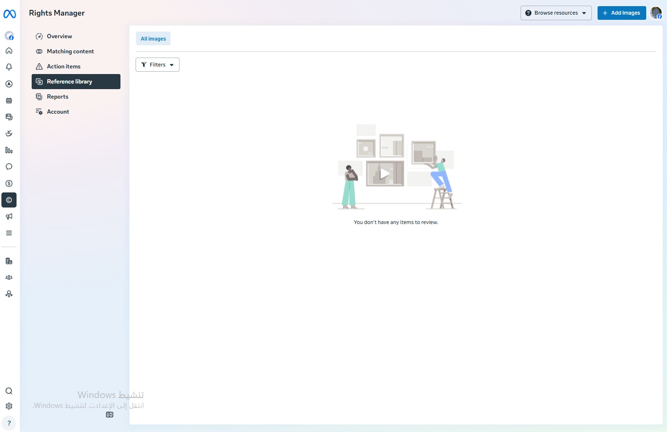The width and height of the screenshot is (667, 432).
Task: Open the Planner calendar icon
Action: coord(9,100)
